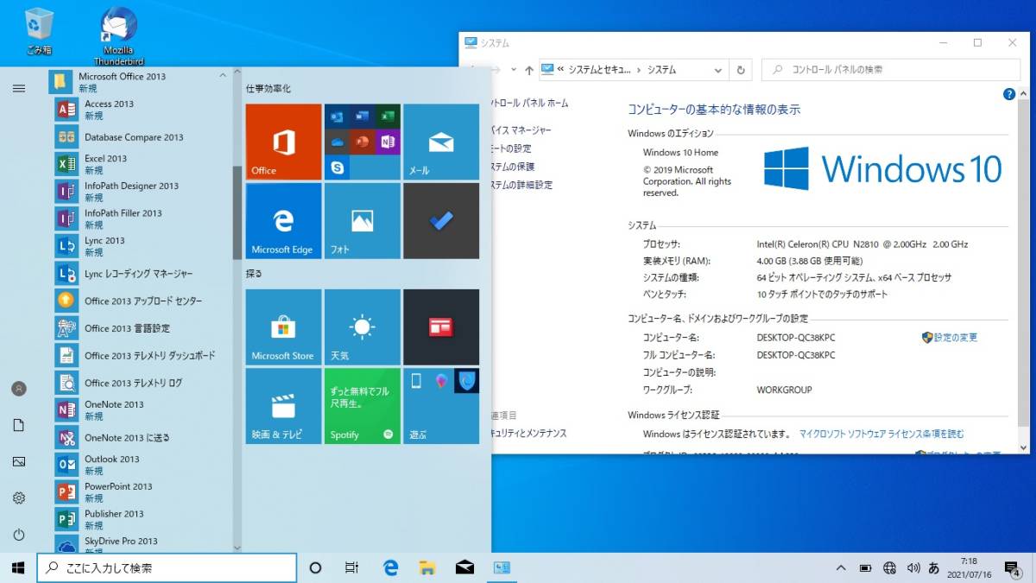Open Cortana circle on taskbar
Viewport: 1036px width, 583px height.
pyautogui.click(x=315, y=567)
